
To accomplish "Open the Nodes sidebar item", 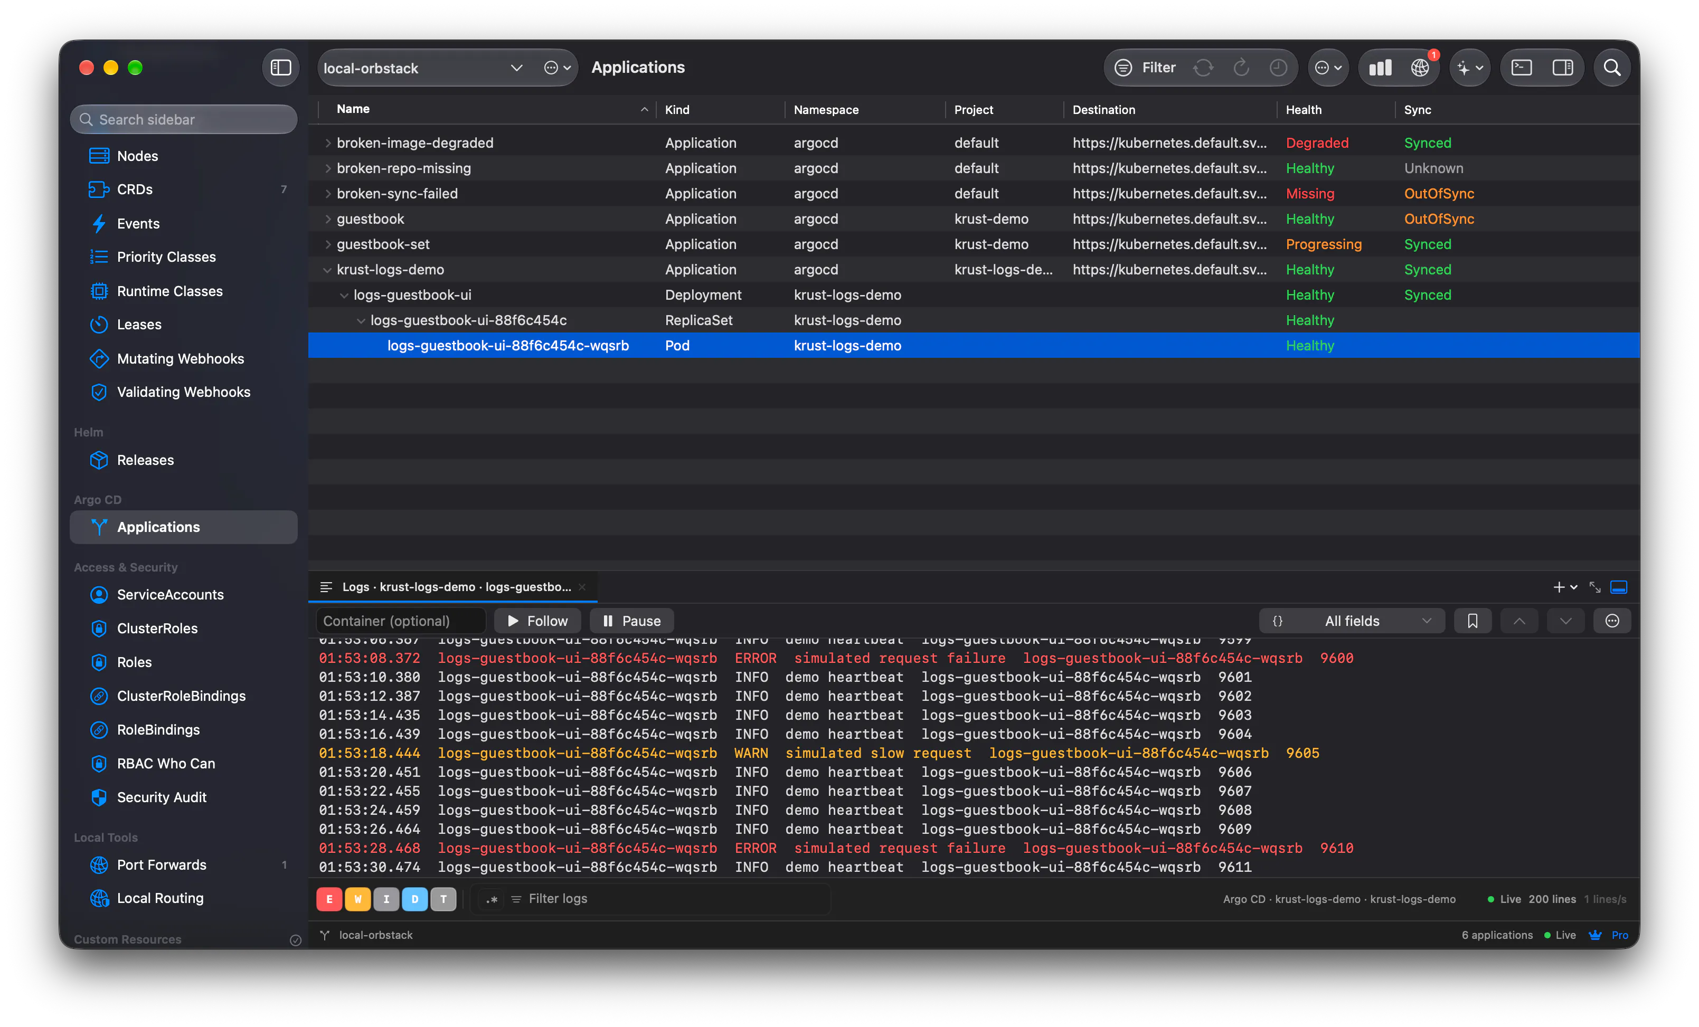I will (183, 156).
